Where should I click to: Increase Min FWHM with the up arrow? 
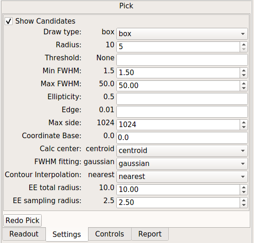tap(244, 70)
